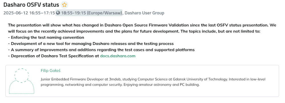285x103 pixels.
Task: Click the speaker avatar placeholder head circle
Action: point(22,75)
